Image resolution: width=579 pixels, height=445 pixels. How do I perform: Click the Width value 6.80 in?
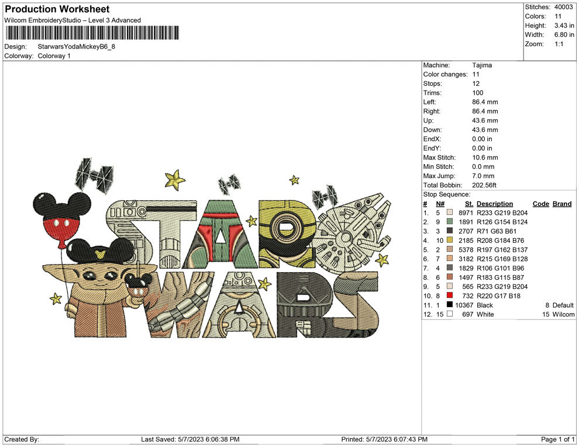564,34
